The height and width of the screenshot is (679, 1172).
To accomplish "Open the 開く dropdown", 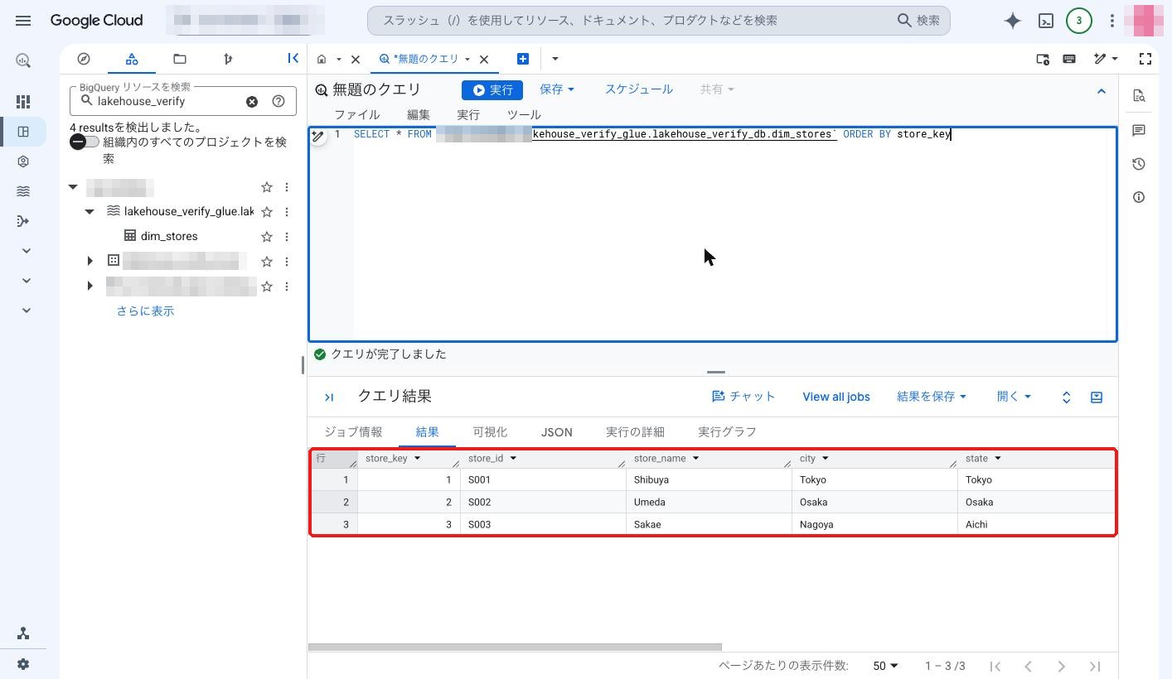I will point(1014,397).
